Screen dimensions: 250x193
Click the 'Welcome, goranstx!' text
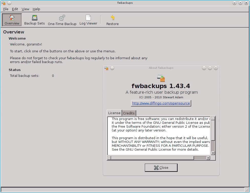[x=26, y=44]
